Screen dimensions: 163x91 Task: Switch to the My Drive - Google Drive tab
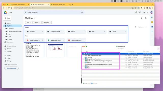coord(40,5)
